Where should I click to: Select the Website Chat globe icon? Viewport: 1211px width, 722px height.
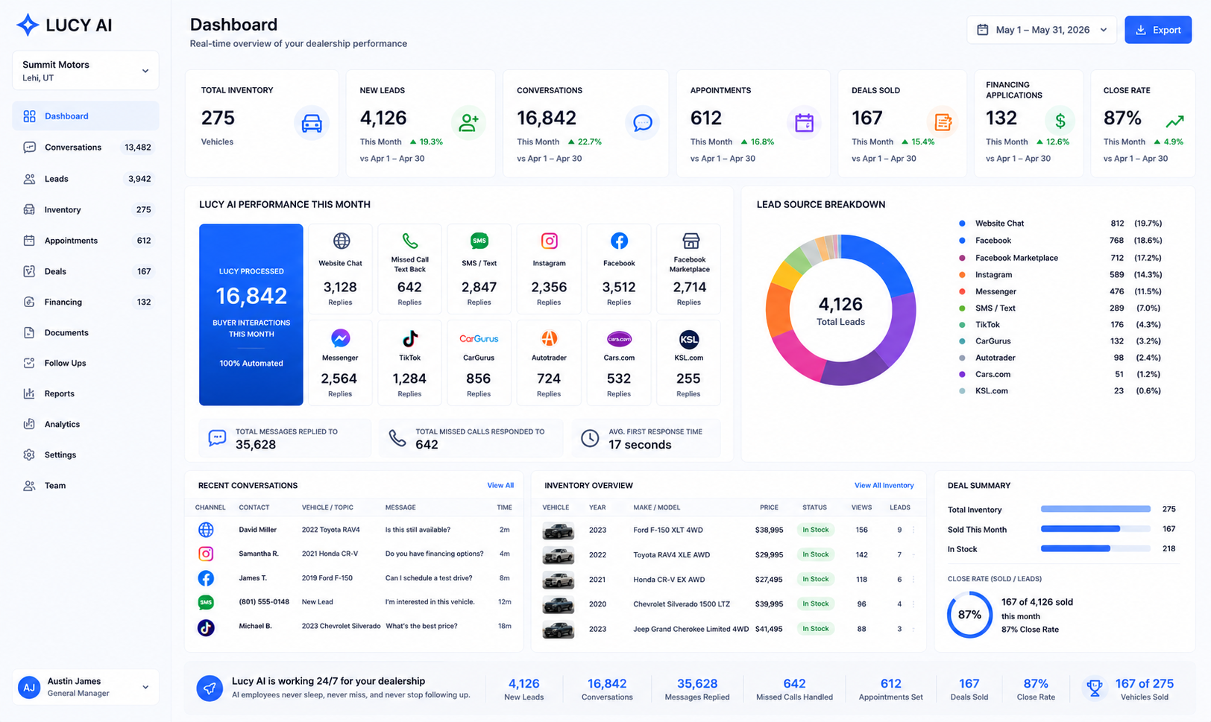click(342, 241)
